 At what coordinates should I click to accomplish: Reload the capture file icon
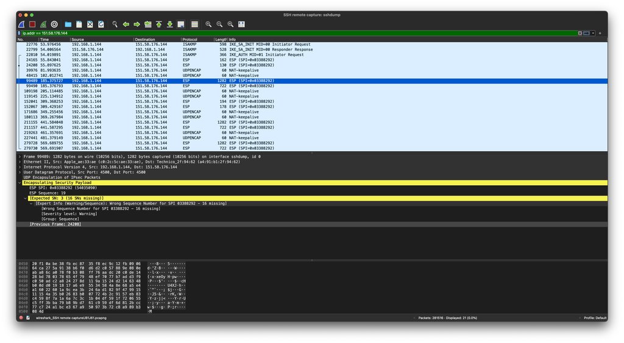click(101, 24)
